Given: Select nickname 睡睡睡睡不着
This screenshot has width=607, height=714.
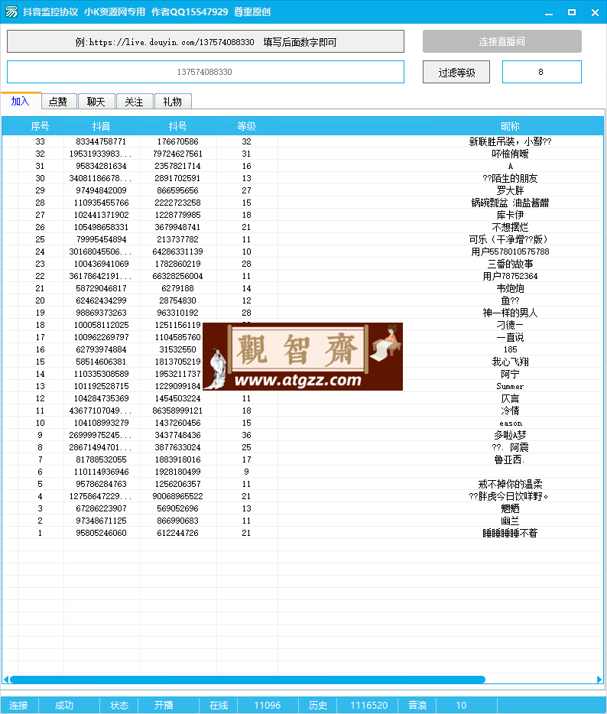Looking at the screenshot, I should [x=510, y=534].
